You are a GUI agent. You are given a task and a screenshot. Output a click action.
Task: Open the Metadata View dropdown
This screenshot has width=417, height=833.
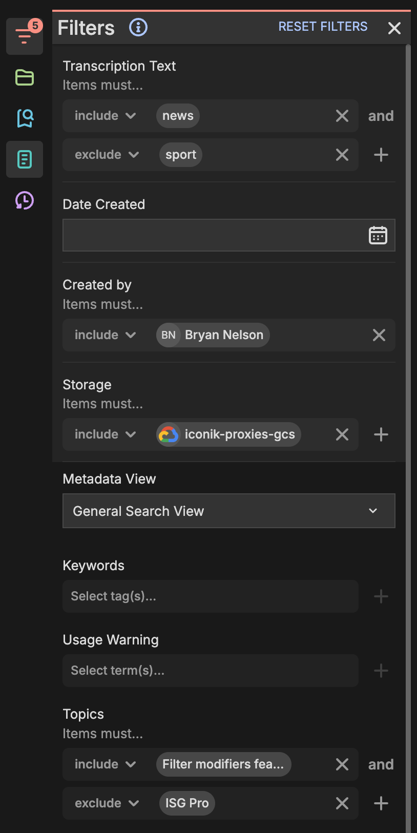pyautogui.click(x=229, y=511)
